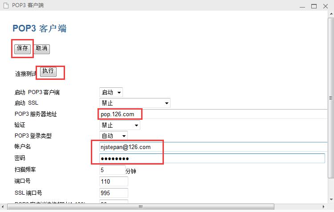Click the 取消 (Cancel) button
Screen dimensions: 334x212
pyautogui.click(x=41, y=49)
